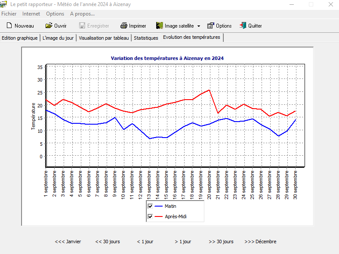Click the Options toolbar icon
Screen dimensions: 339x254
[210, 26]
